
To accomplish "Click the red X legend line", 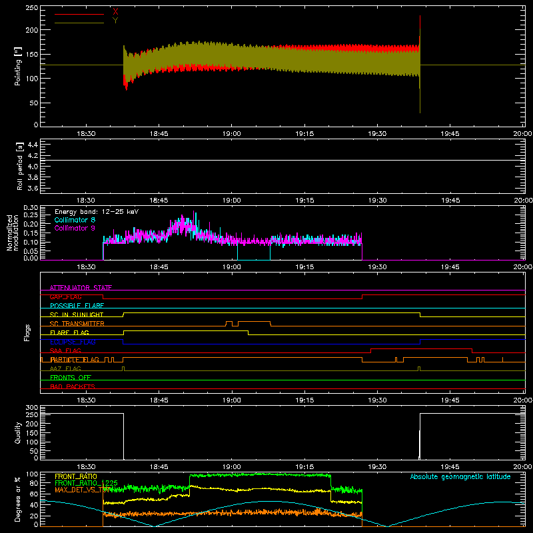I will [x=79, y=14].
